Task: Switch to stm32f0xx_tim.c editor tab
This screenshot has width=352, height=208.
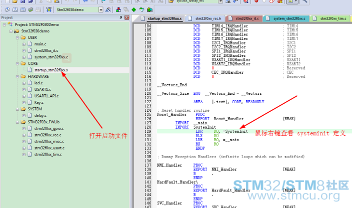Action: [x=330, y=18]
